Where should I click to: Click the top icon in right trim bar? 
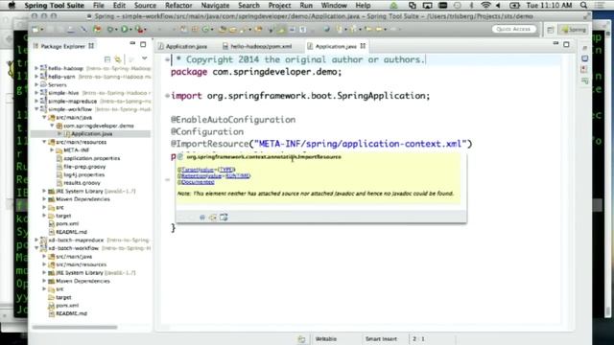click(584, 48)
